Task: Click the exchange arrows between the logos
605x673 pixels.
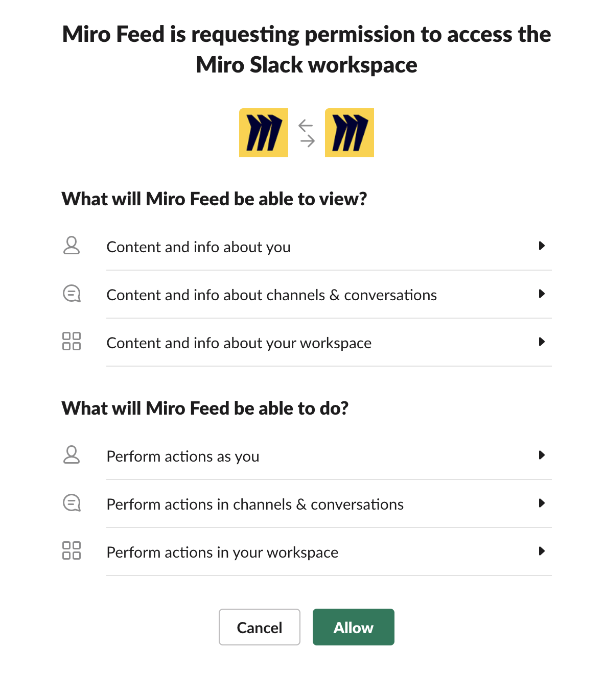Action: [x=307, y=133]
